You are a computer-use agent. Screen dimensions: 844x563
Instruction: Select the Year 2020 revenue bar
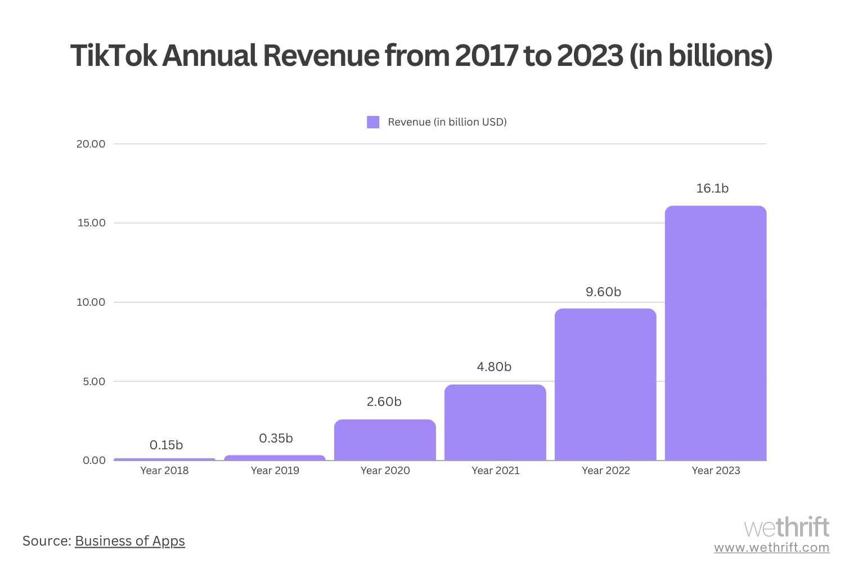[x=385, y=440]
